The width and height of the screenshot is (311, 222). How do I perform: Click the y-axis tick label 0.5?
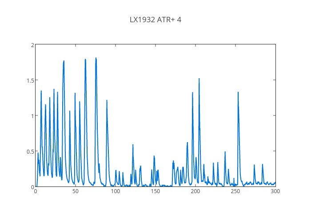click(x=30, y=151)
